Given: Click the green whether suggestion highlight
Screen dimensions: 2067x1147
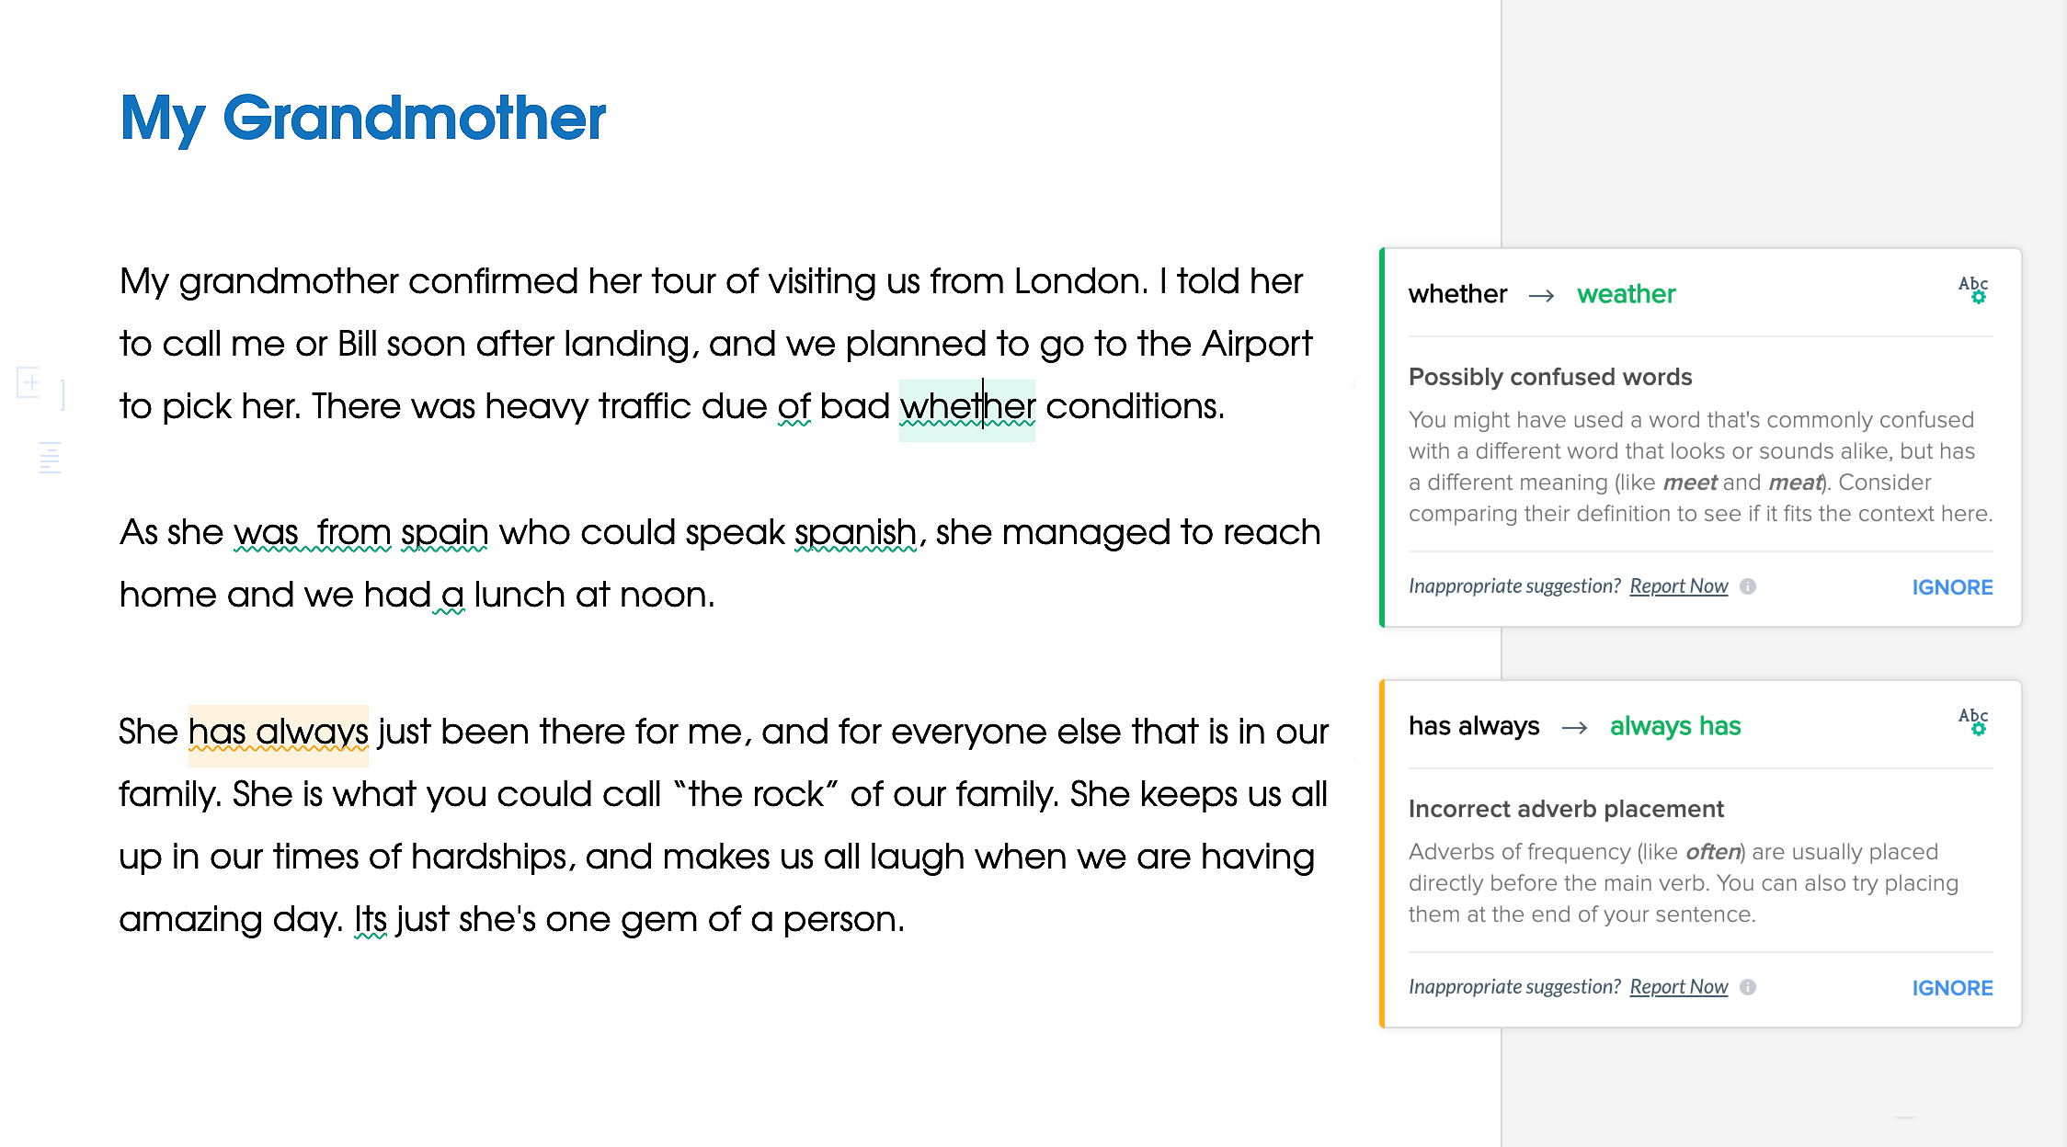Looking at the screenshot, I should coord(968,407).
